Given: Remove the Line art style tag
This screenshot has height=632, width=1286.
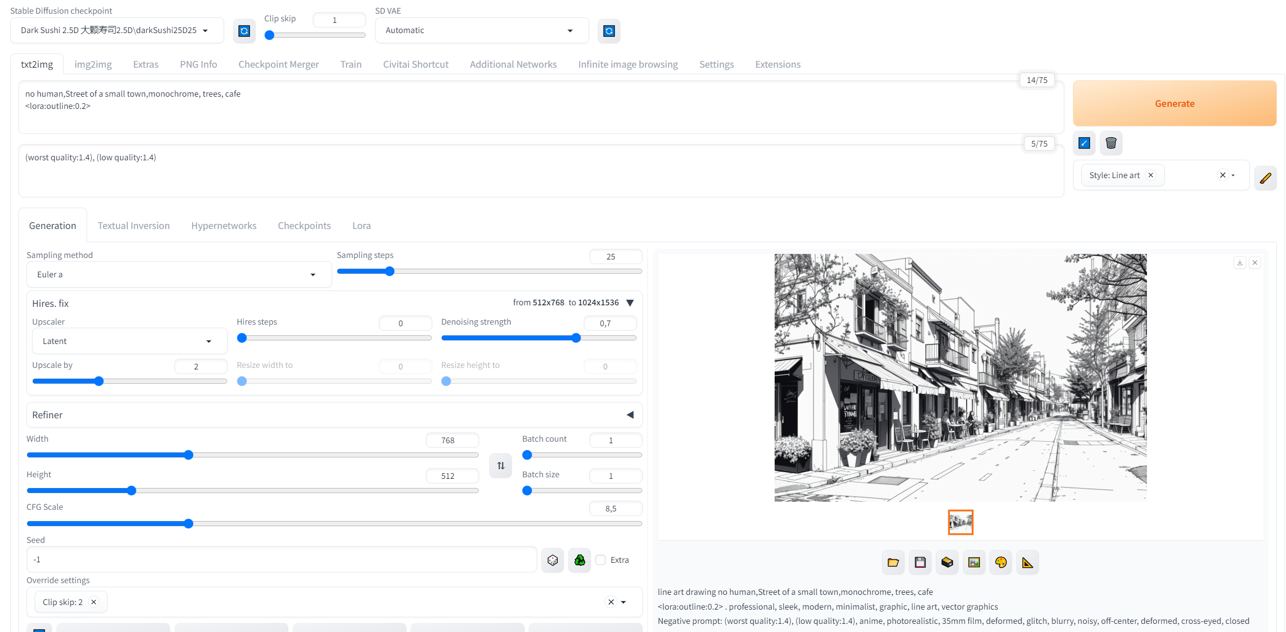Looking at the screenshot, I should click(x=1151, y=175).
